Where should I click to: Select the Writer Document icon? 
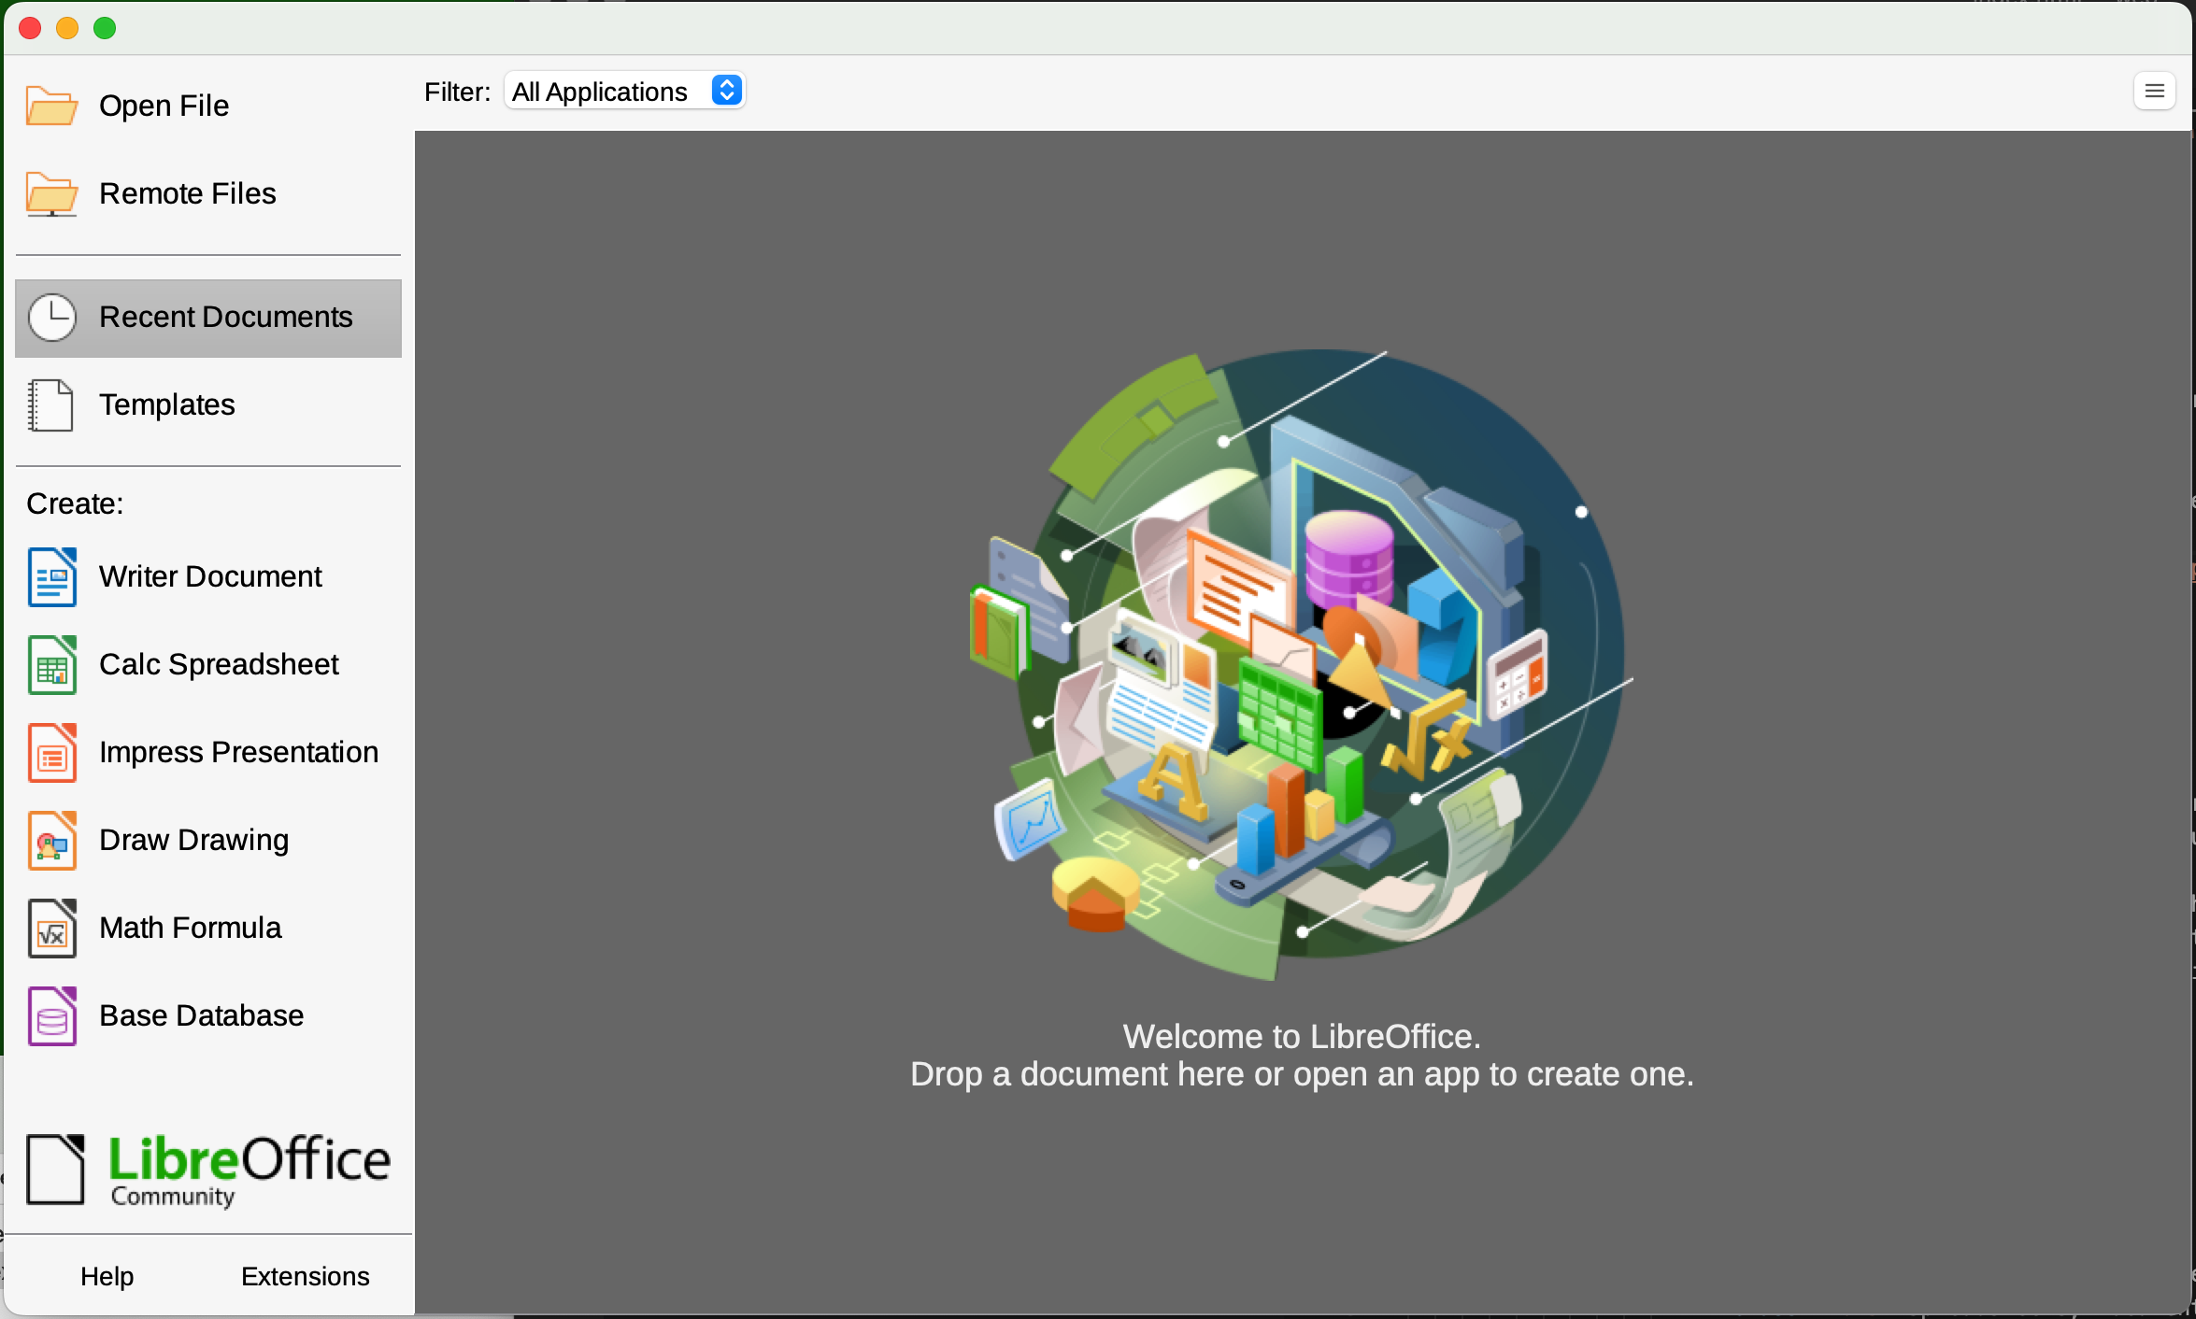point(52,576)
